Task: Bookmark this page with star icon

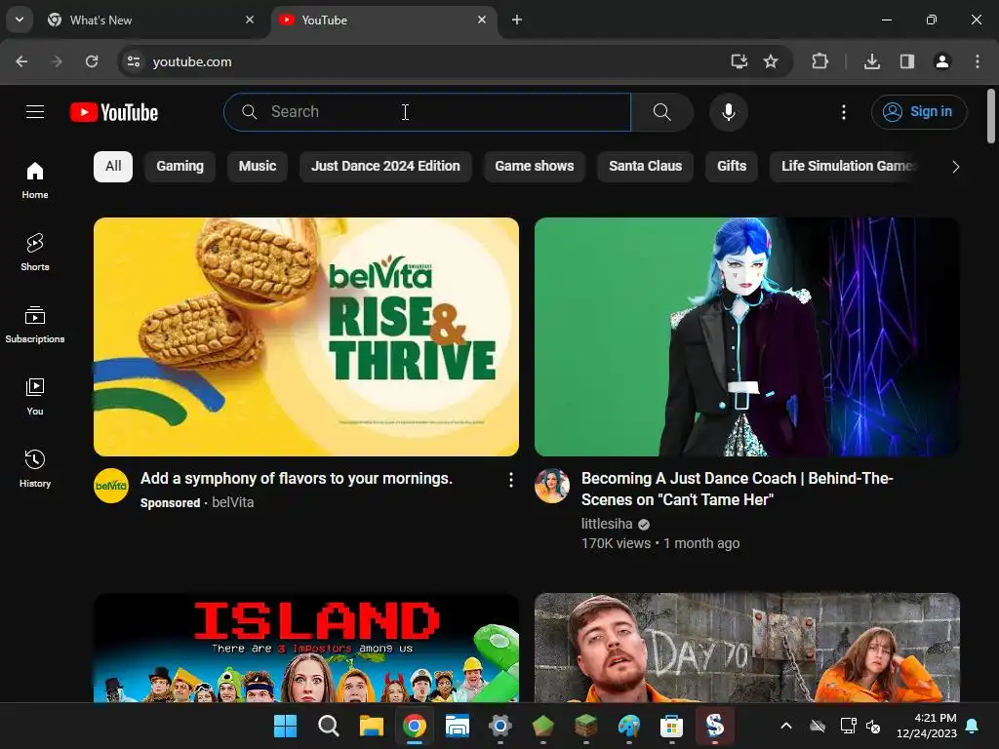Action: [x=771, y=61]
